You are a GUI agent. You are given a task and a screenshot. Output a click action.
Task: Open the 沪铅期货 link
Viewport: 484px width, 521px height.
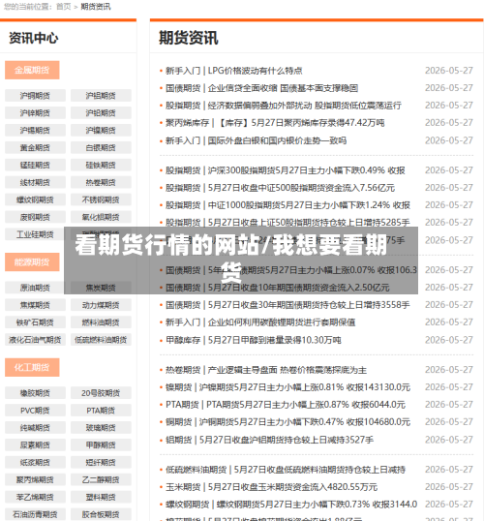point(101,113)
